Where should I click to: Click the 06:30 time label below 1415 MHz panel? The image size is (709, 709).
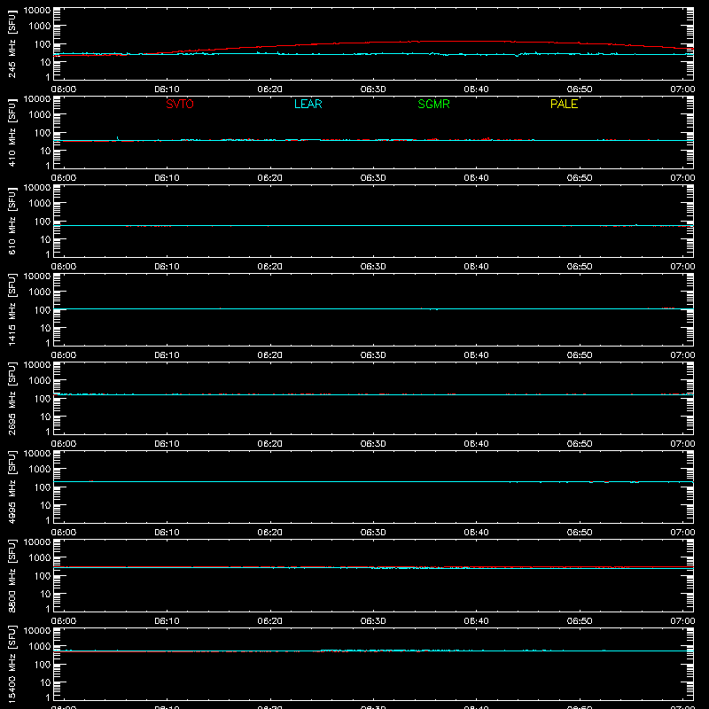(373, 355)
